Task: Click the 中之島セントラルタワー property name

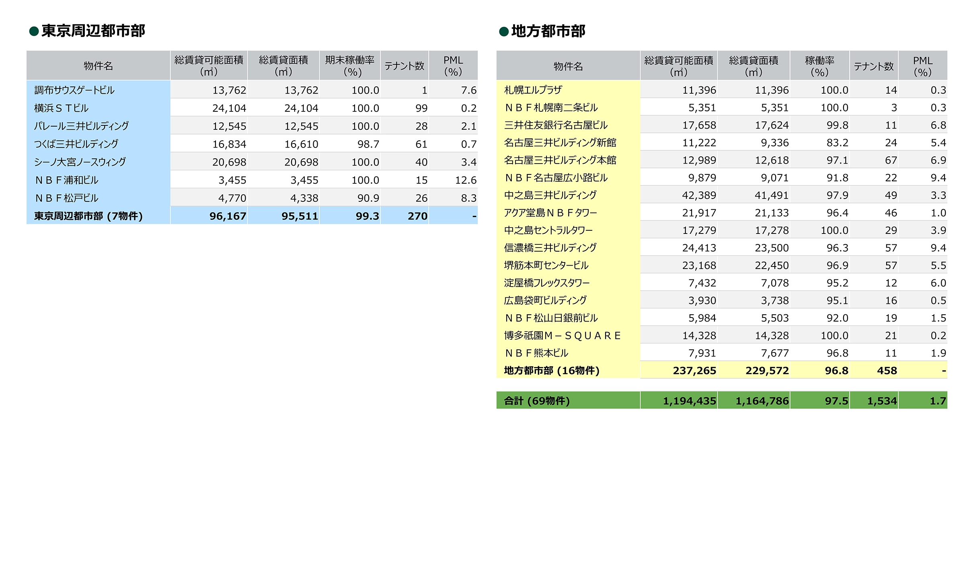Action: [x=548, y=230]
